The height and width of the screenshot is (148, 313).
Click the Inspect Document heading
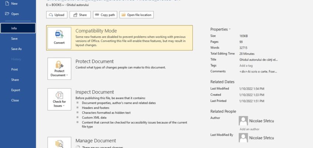pyautogui.click(x=95, y=92)
